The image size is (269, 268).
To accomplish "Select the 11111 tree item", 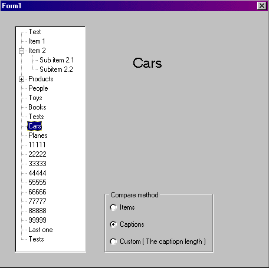I will 37,145.
